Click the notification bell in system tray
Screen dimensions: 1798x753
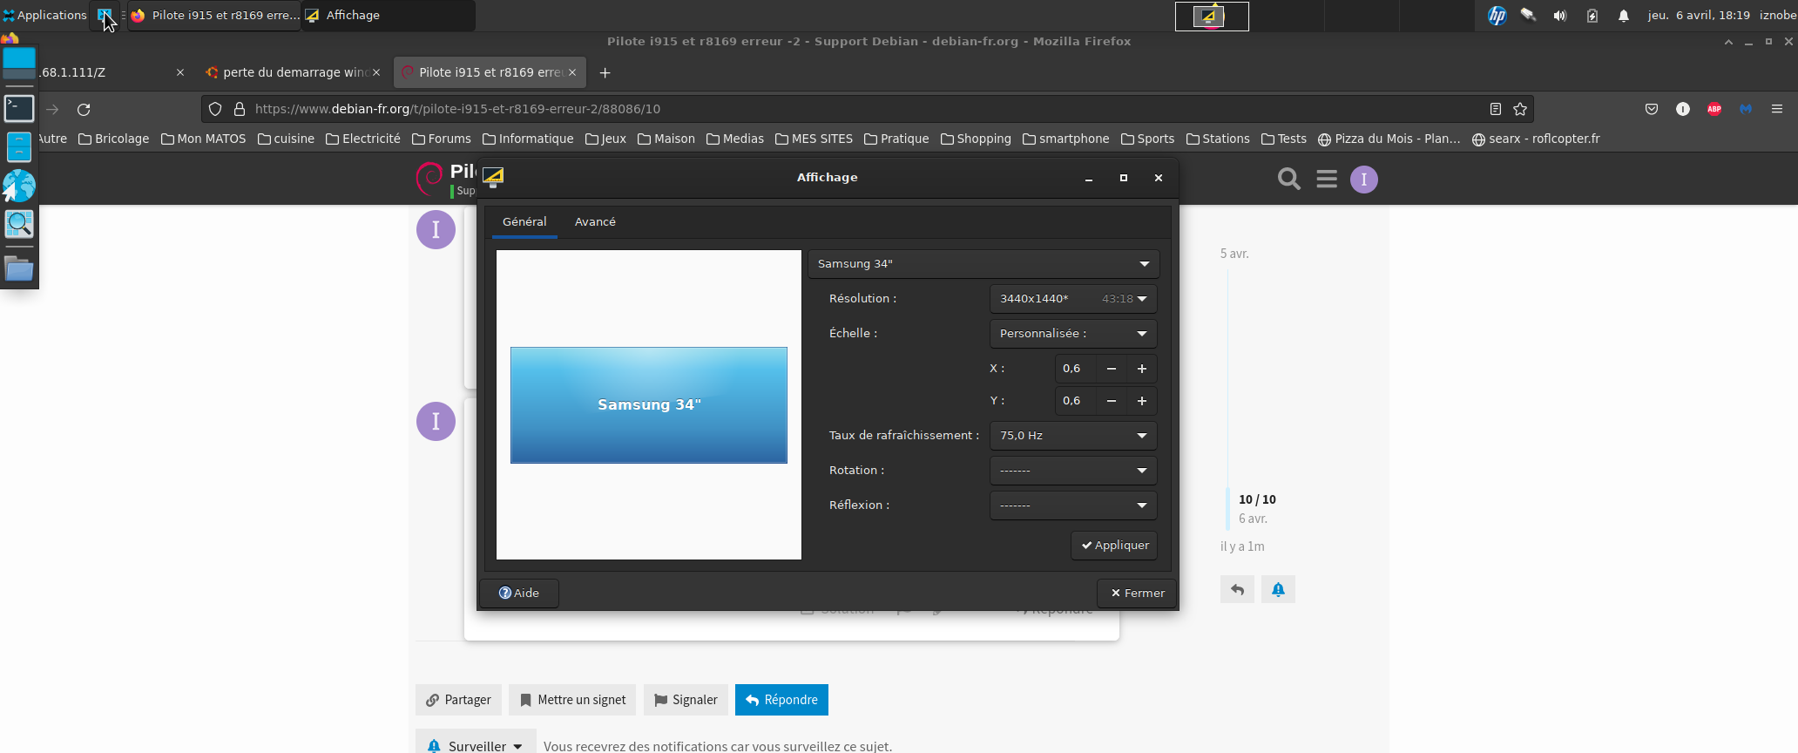(x=1624, y=15)
